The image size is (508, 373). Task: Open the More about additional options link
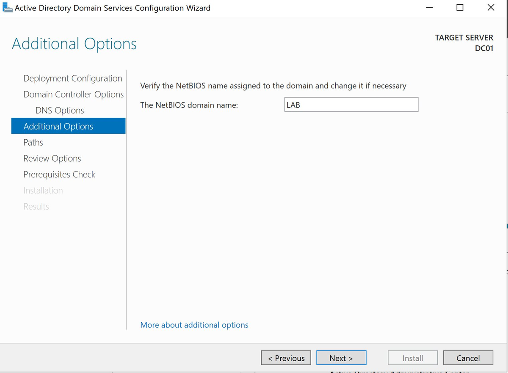click(x=194, y=325)
